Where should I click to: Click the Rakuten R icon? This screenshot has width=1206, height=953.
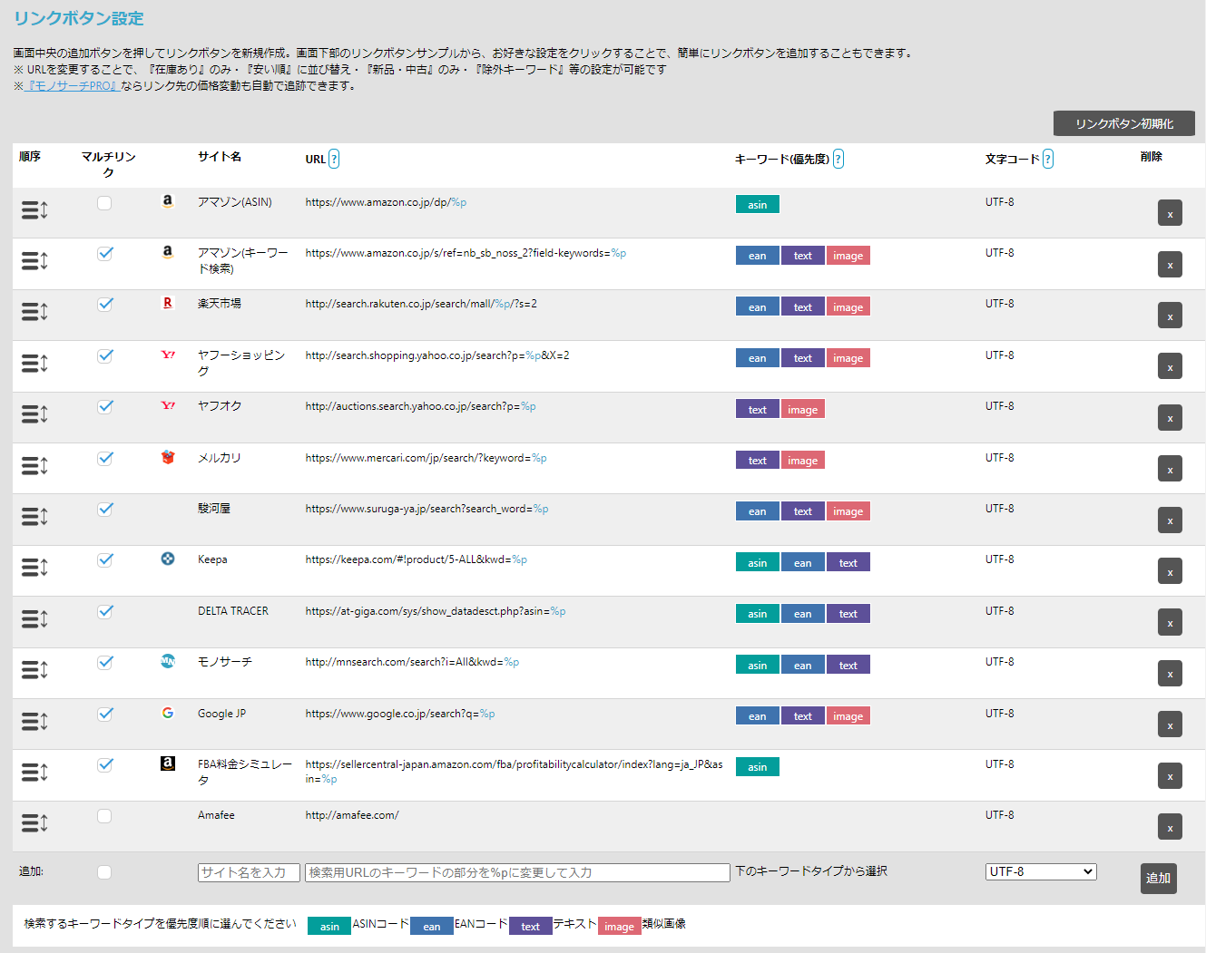tap(168, 304)
